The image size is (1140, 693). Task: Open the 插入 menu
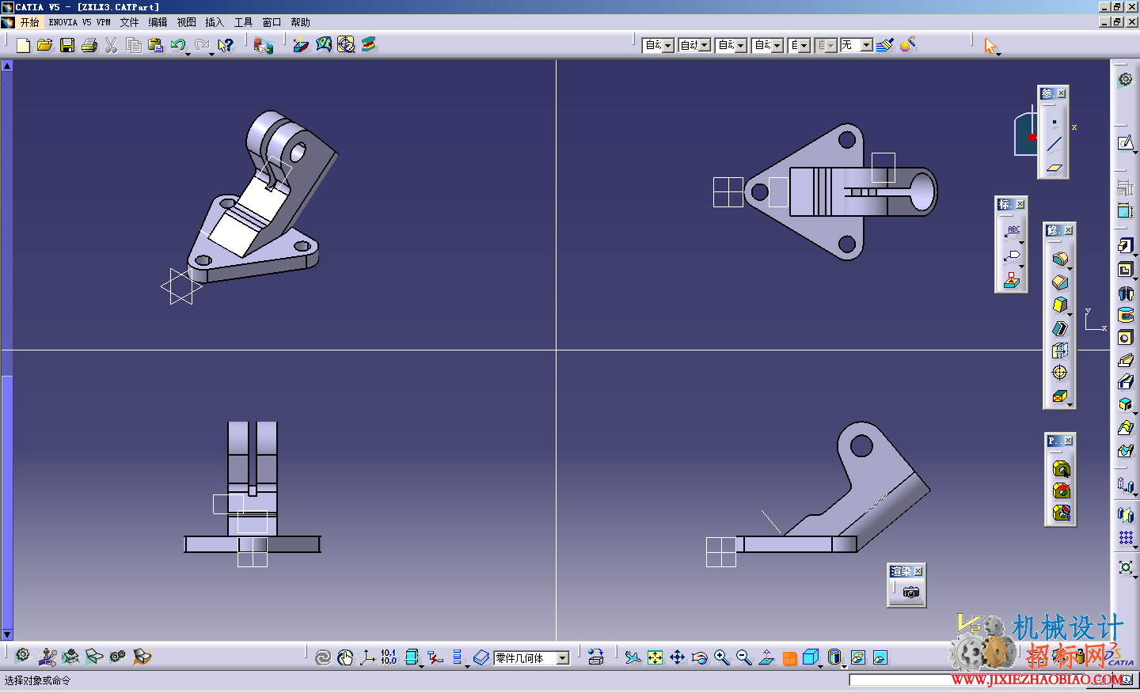215,22
